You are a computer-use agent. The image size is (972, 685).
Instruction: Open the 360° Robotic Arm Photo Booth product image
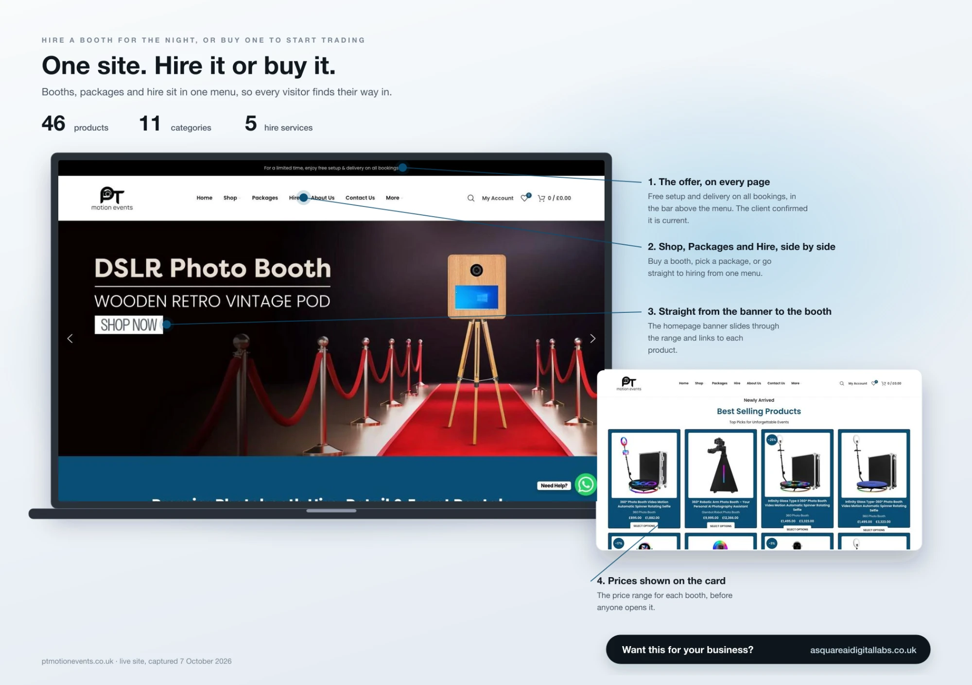tap(721, 465)
